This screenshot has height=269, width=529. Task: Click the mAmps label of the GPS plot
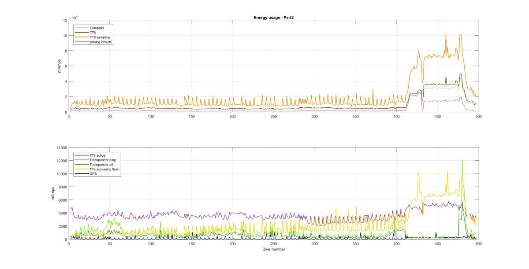(53, 193)
